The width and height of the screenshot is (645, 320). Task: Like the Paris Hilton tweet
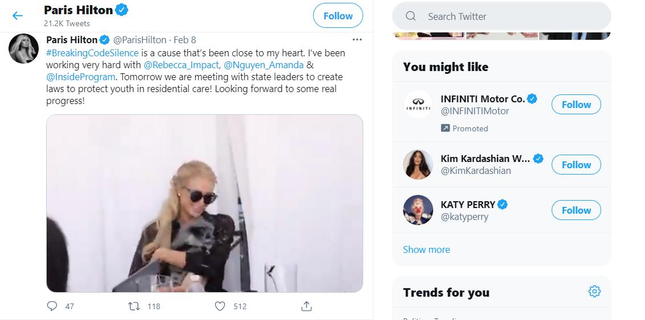[220, 306]
